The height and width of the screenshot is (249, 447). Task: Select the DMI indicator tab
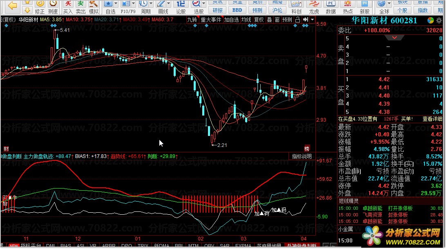[x=50, y=246]
